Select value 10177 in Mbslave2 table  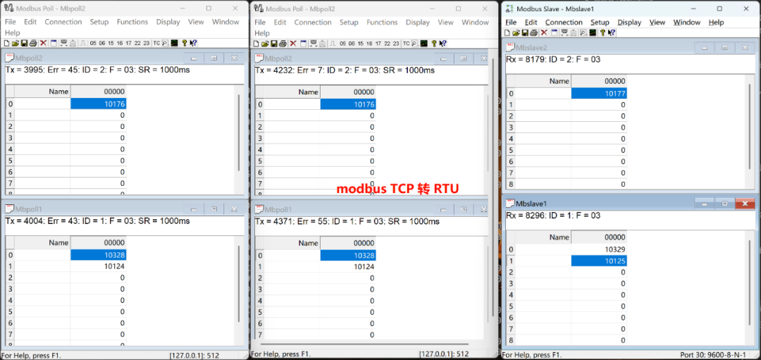[599, 93]
